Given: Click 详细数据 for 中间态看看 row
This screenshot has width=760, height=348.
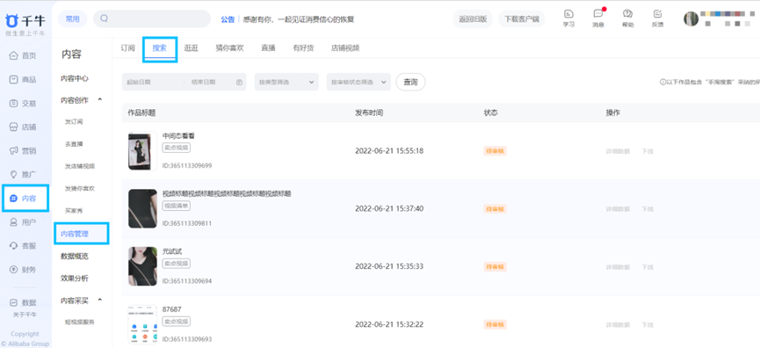Looking at the screenshot, I should point(618,151).
